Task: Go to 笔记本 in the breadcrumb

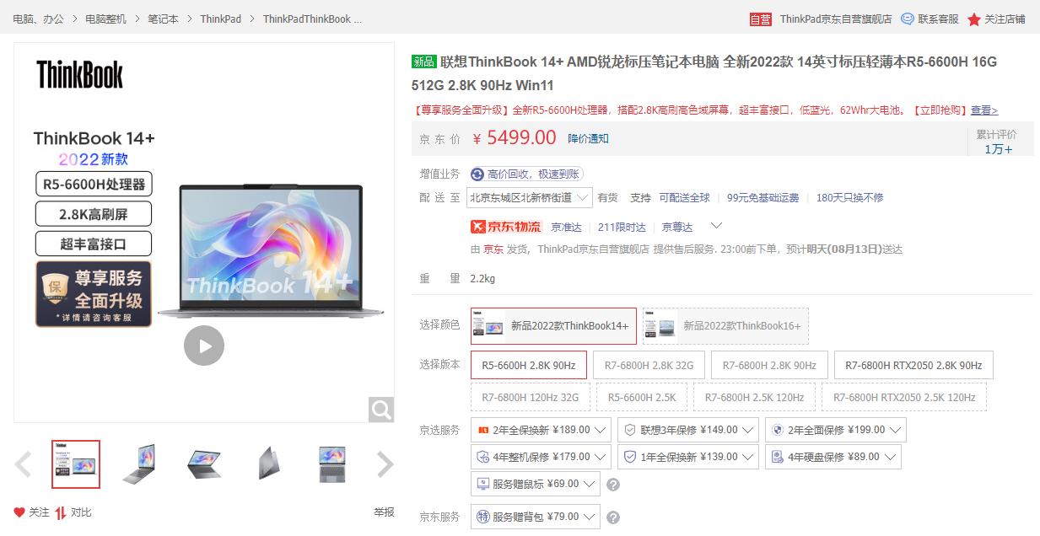Action: point(162,18)
